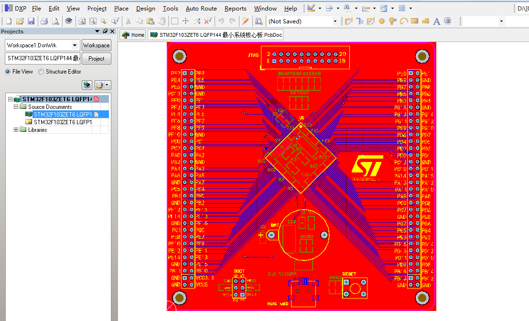Screen dimensions: 529x321
Task: Click the Utility drawing tools pencil-ruler icon
Action: 311,8
